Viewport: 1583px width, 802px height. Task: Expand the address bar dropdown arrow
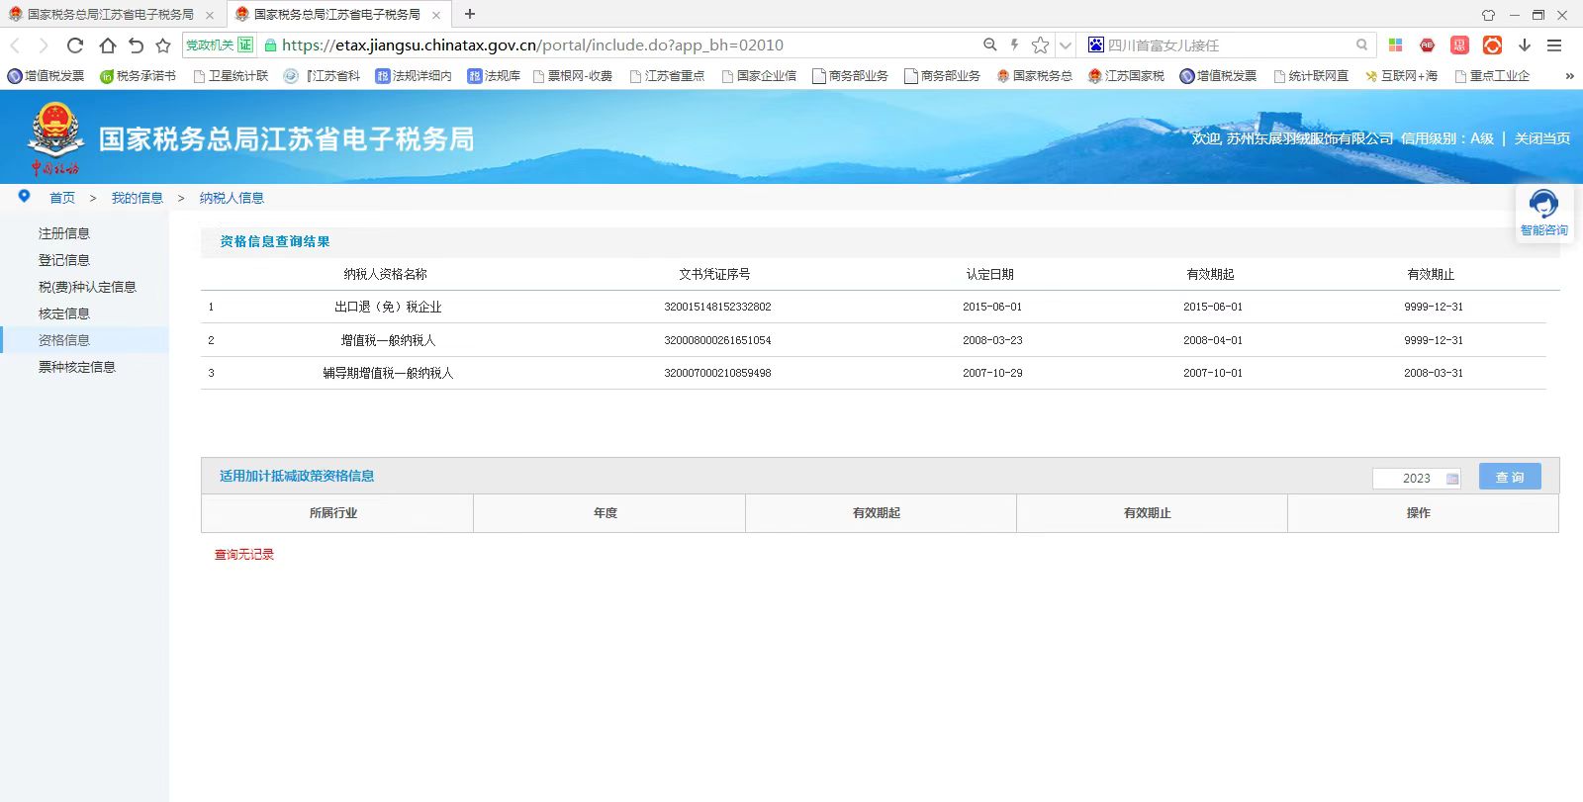coord(1066,45)
